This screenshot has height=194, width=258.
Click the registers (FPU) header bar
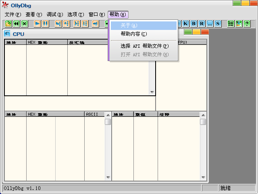192,42
